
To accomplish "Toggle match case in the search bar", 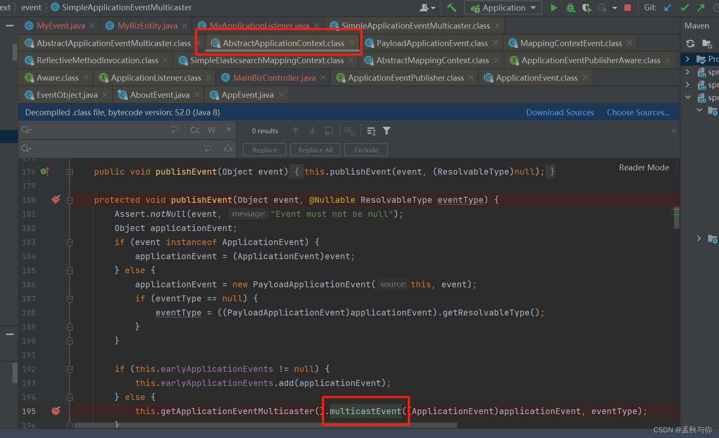I will point(194,130).
